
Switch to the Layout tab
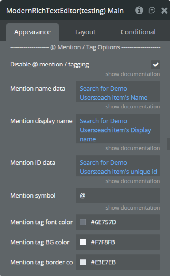click(85, 32)
